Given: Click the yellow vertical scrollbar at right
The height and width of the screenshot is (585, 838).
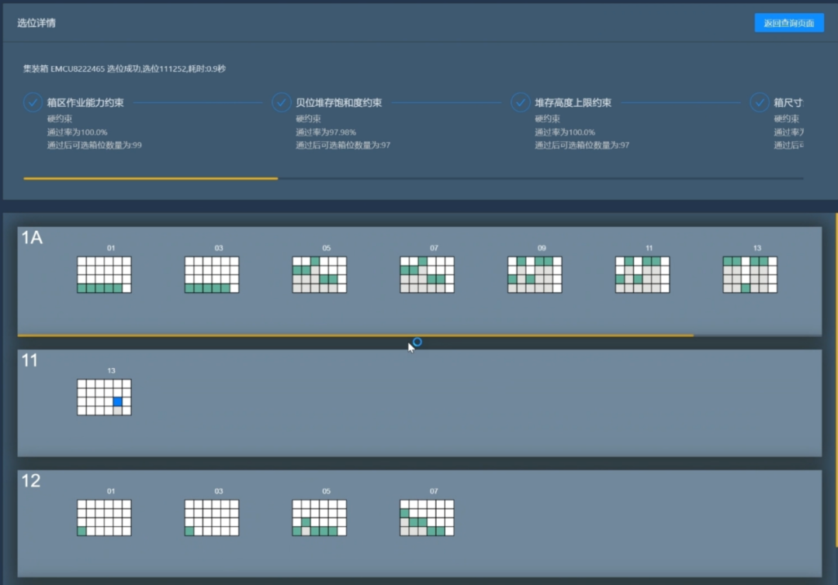Looking at the screenshot, I should tap(836, 380).
